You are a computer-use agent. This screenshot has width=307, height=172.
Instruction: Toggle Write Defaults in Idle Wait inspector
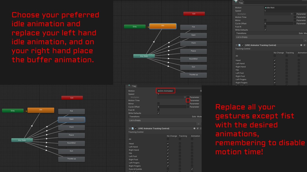pos(265,30)
